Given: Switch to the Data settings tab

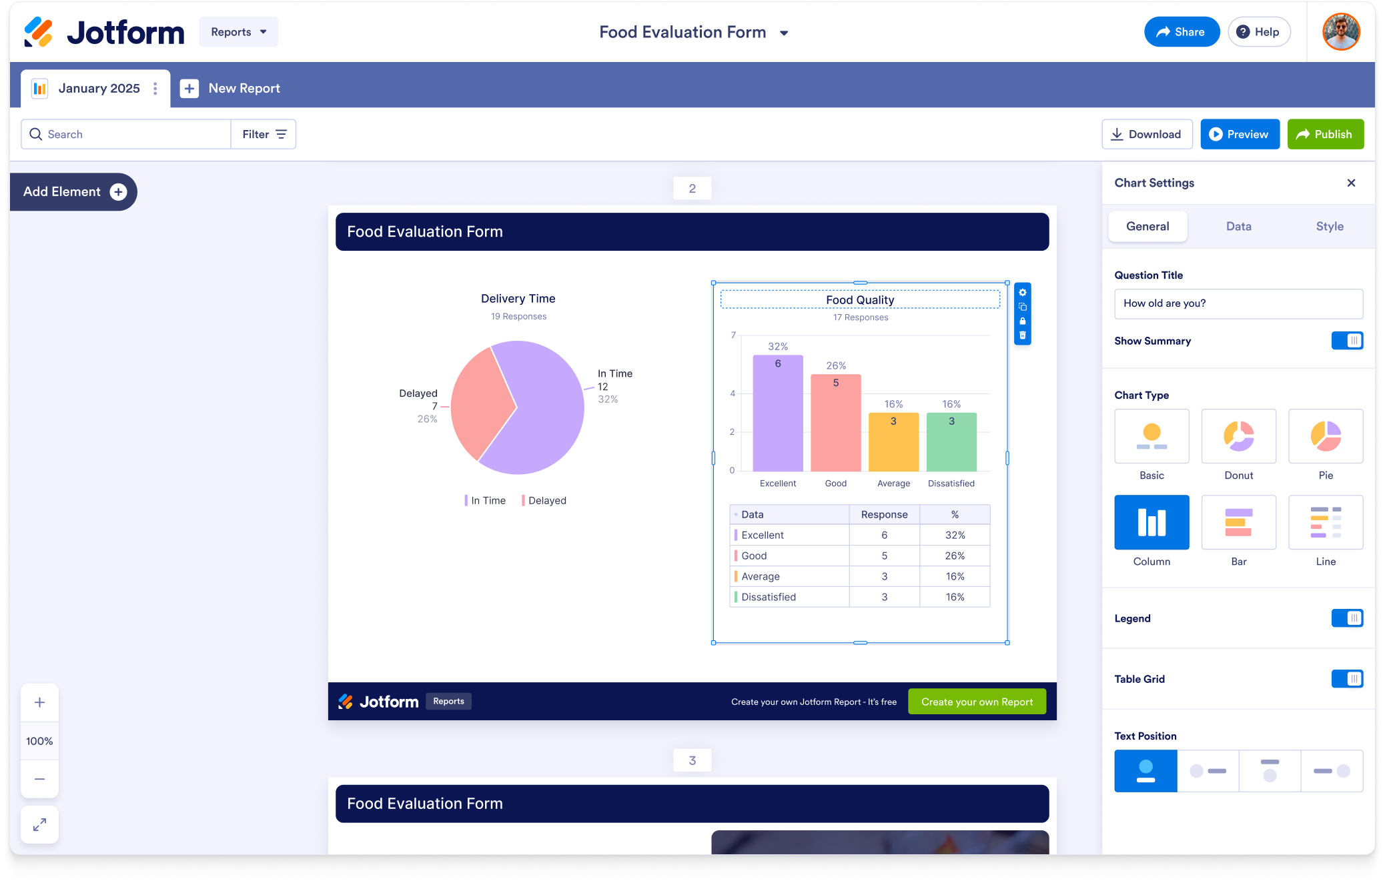Looking at the screenshot, I should click(x=1238, y=226).
